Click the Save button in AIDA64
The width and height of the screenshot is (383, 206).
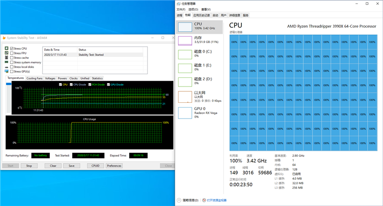pos(71,166)
